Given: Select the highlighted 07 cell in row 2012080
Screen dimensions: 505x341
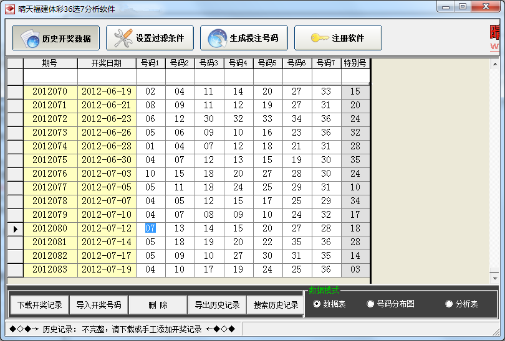Looking at the screenshot, I should (150, 228).
